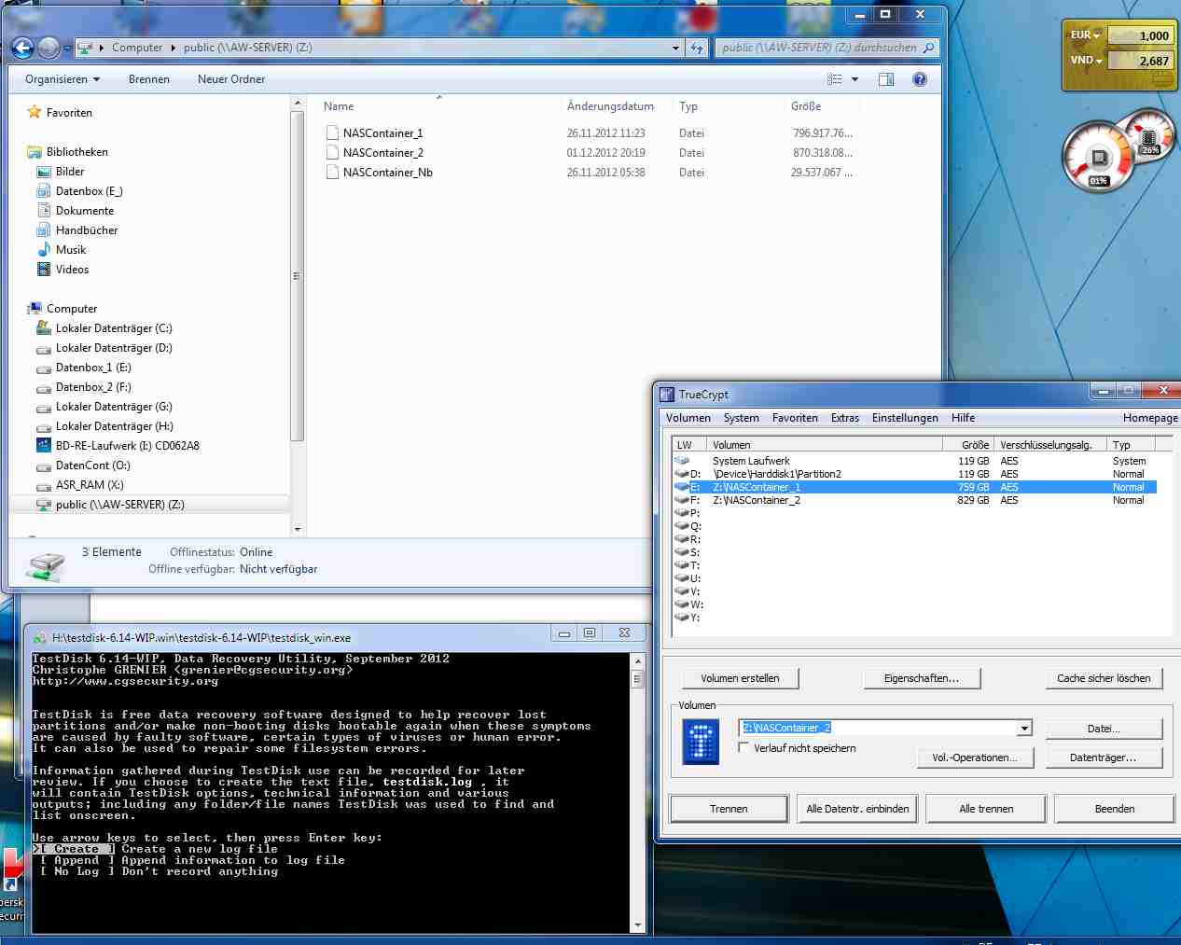
Task: Click the network drive icon for public Z:
Action: click(43, 505)
